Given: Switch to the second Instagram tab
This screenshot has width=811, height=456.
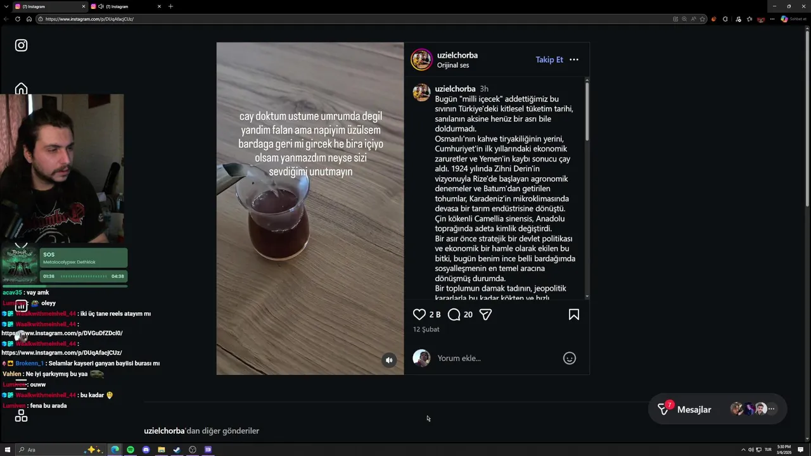Looking at the screenshot, I should pyautogui.click(x=124, y=6).
